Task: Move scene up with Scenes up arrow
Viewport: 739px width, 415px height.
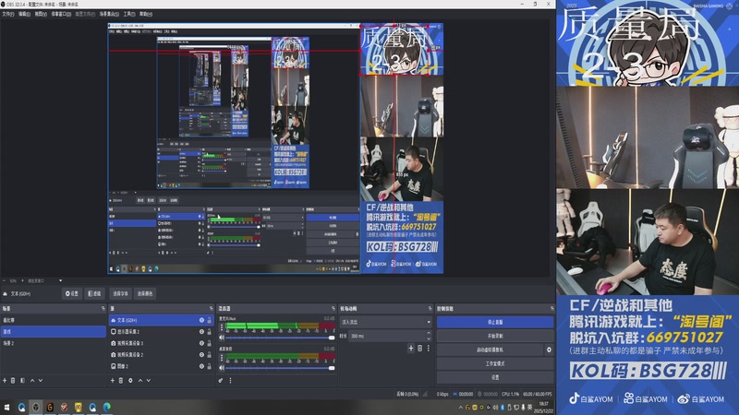Action: pyautogui.click(x=32, y=380)
